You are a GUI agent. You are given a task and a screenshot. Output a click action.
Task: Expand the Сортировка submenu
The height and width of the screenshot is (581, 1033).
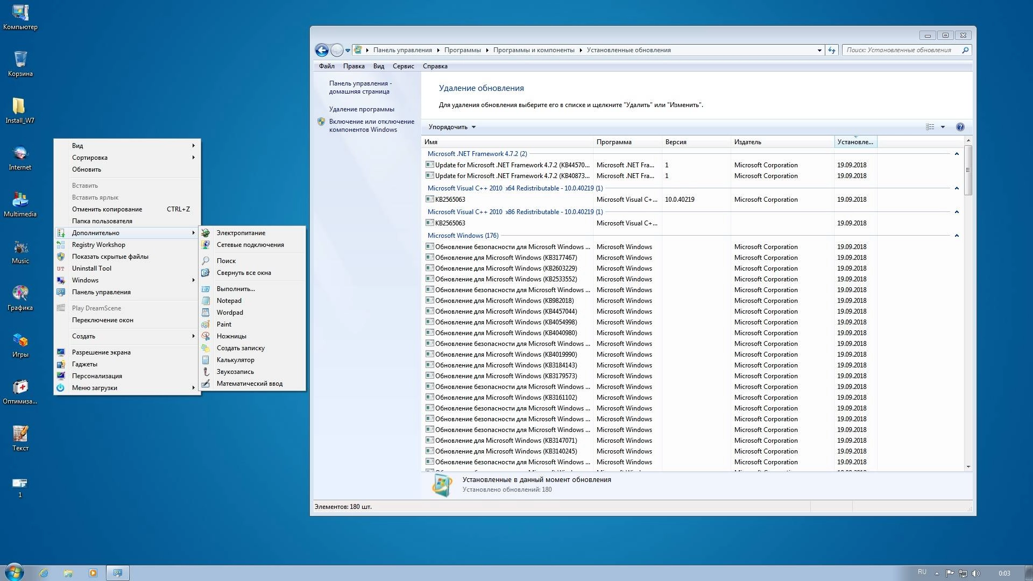click(127, 158)
